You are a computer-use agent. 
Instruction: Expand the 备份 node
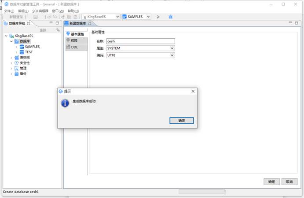11,74
